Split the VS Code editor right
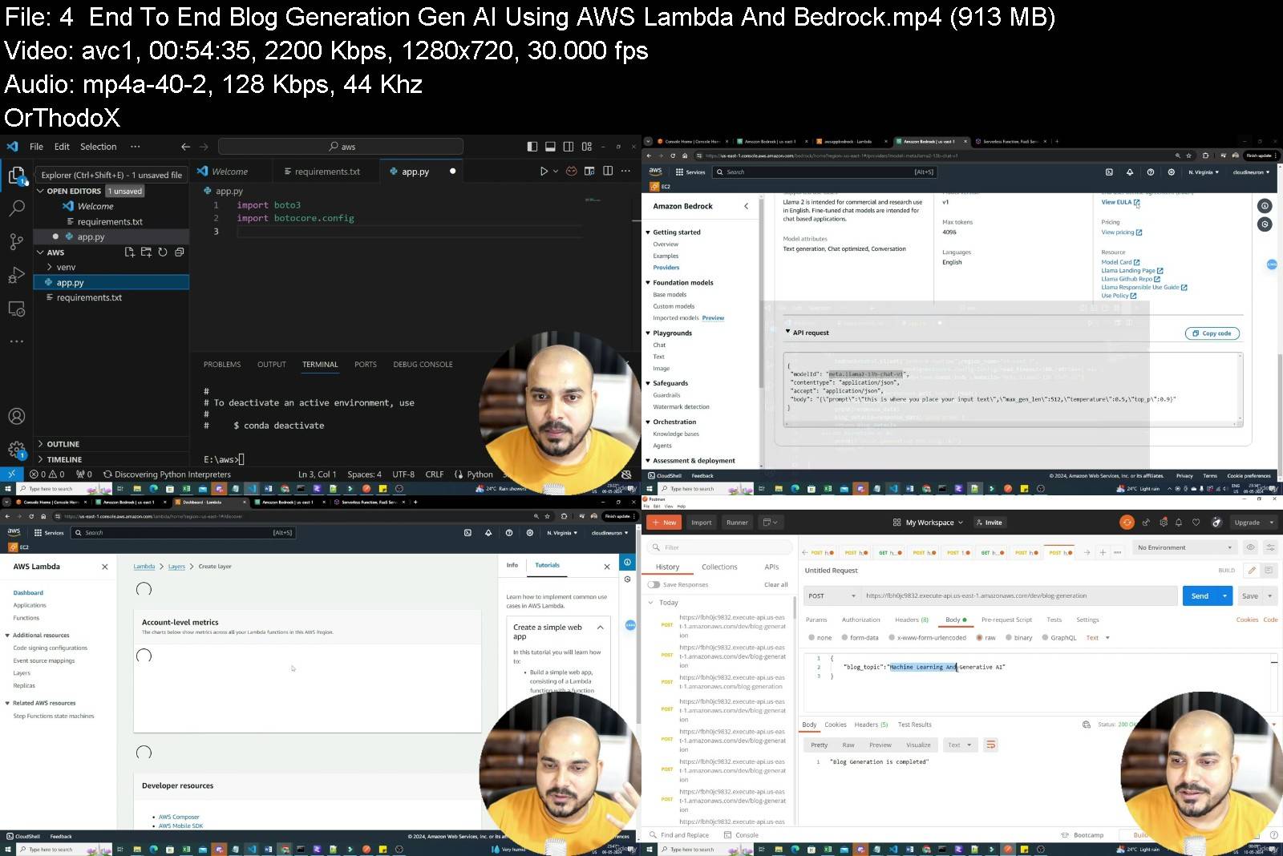 [608, 172]
